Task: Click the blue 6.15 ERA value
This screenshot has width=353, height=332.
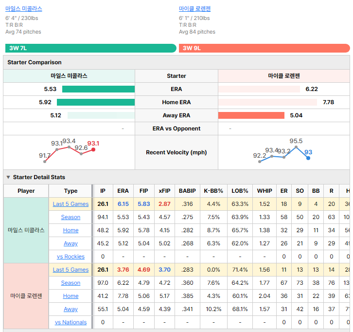Action: point(123,204)
